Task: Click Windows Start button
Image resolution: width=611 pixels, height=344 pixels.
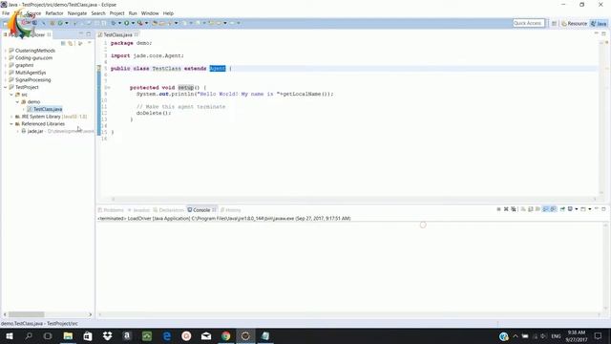Action: tap(9, 335)
